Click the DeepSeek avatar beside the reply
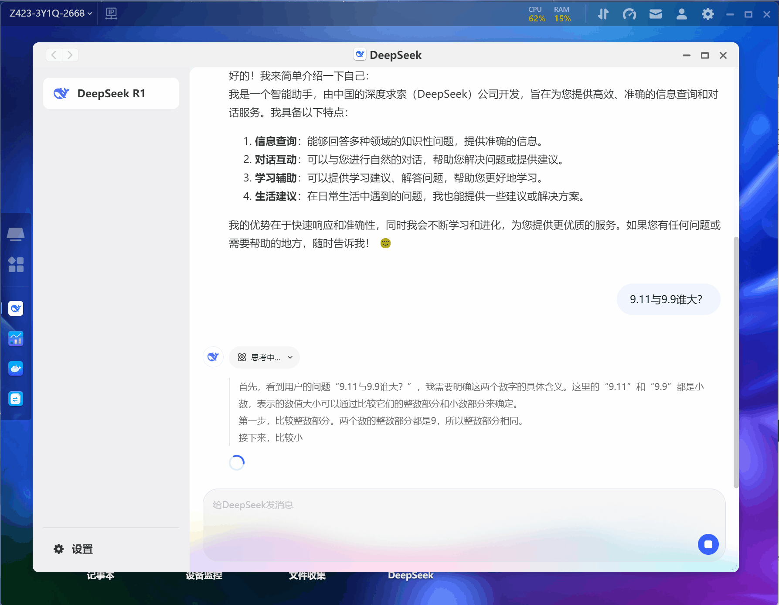779x605 pixels. (213, 357)
